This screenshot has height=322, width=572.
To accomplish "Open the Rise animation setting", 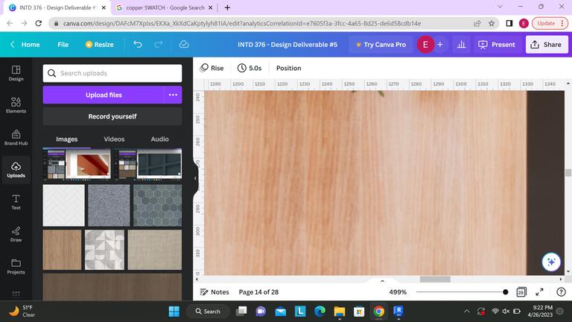I will pyautogui.click(x=212, y=69).
